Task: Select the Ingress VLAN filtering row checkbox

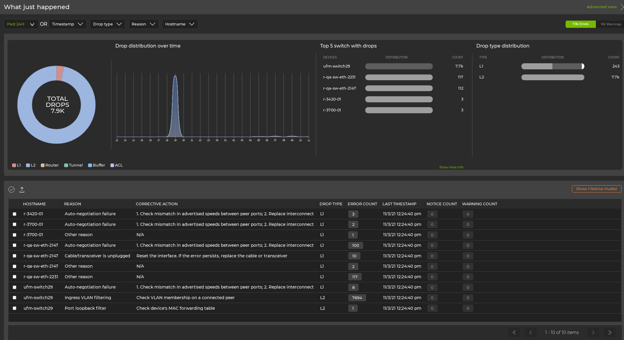Action: [x=15, y=298]
